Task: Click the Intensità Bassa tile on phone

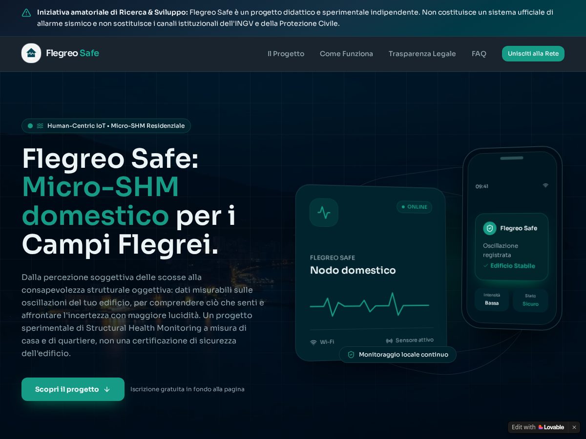Action: [x=492, y=299]
